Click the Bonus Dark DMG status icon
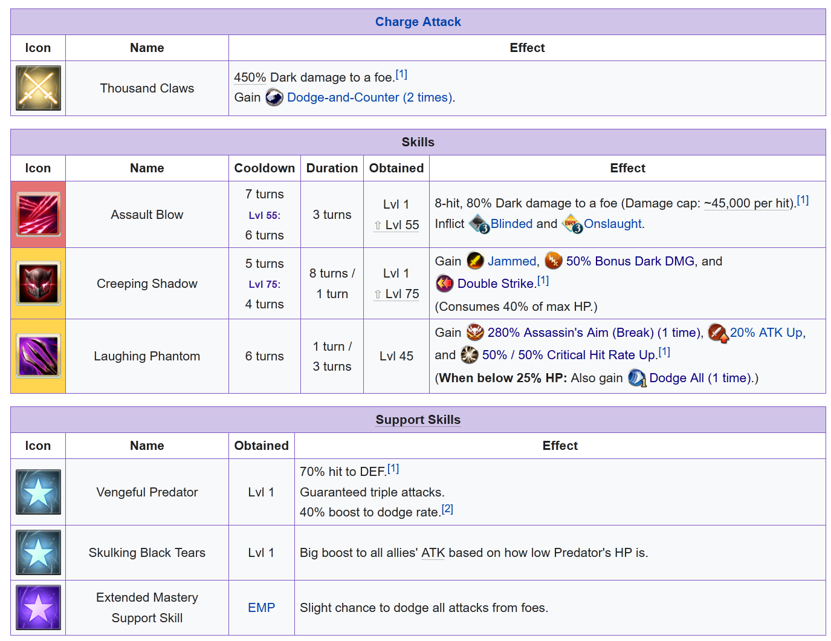The image size is (831, 641). pyautogui.click(x=554, y=261)
